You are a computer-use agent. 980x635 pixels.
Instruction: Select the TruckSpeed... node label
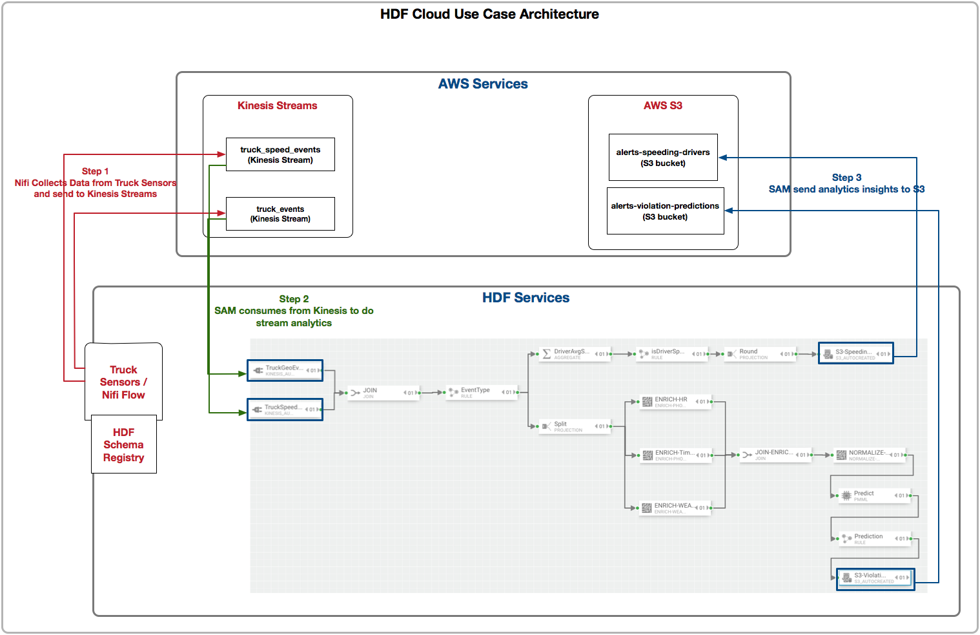[283, 407]
